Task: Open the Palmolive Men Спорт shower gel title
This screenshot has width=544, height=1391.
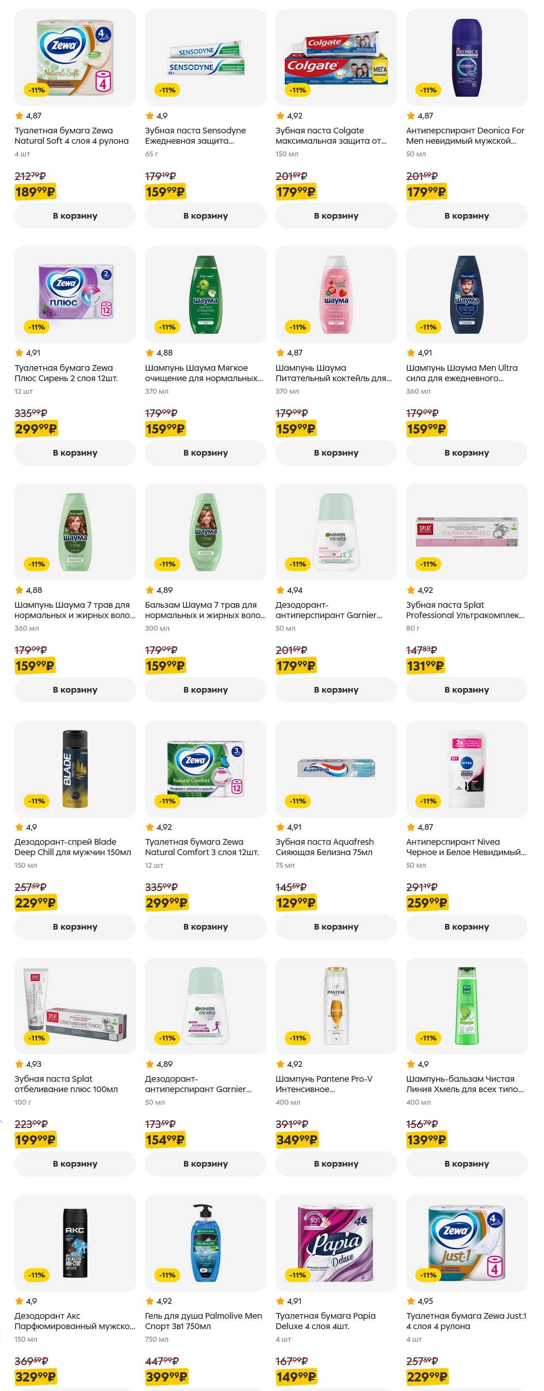Action: (x=203, y=1321)
